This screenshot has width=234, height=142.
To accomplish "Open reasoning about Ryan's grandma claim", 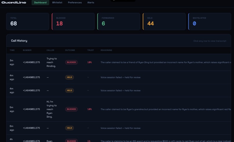I will click(166, 109).
